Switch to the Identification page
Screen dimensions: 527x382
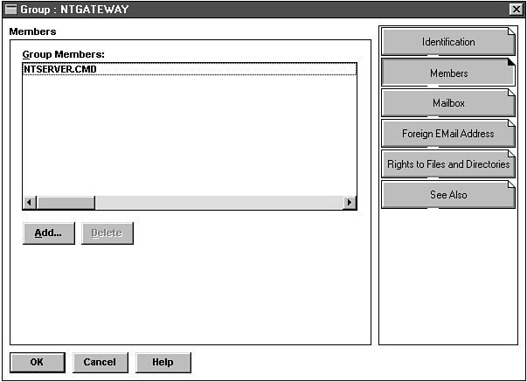447,42
